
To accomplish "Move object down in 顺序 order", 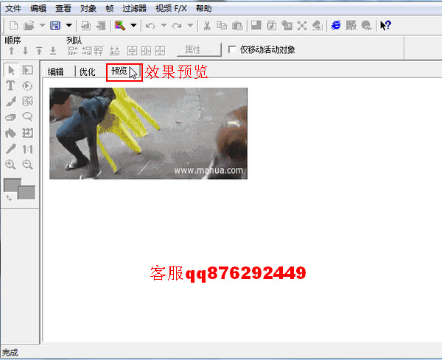I will (25, 51).
